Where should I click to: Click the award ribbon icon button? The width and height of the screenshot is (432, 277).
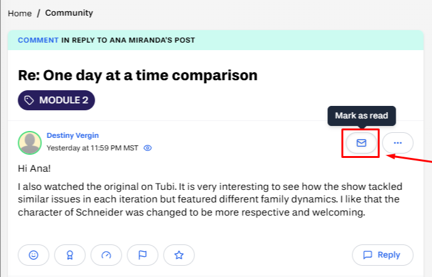[x=70, y=255]
